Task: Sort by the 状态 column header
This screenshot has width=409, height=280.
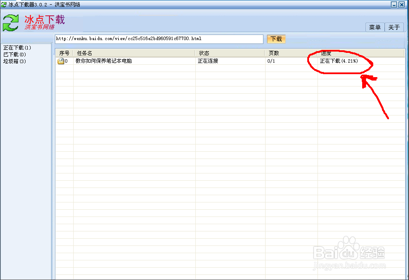Action: point(230,53)
